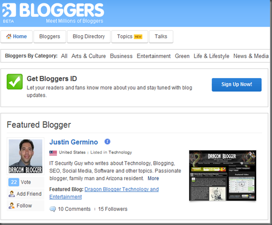Filter bloggers by Arts & Culture
The height and width of the screenshot is (225, 272).
pyautogui.click(x=89, y=56)
